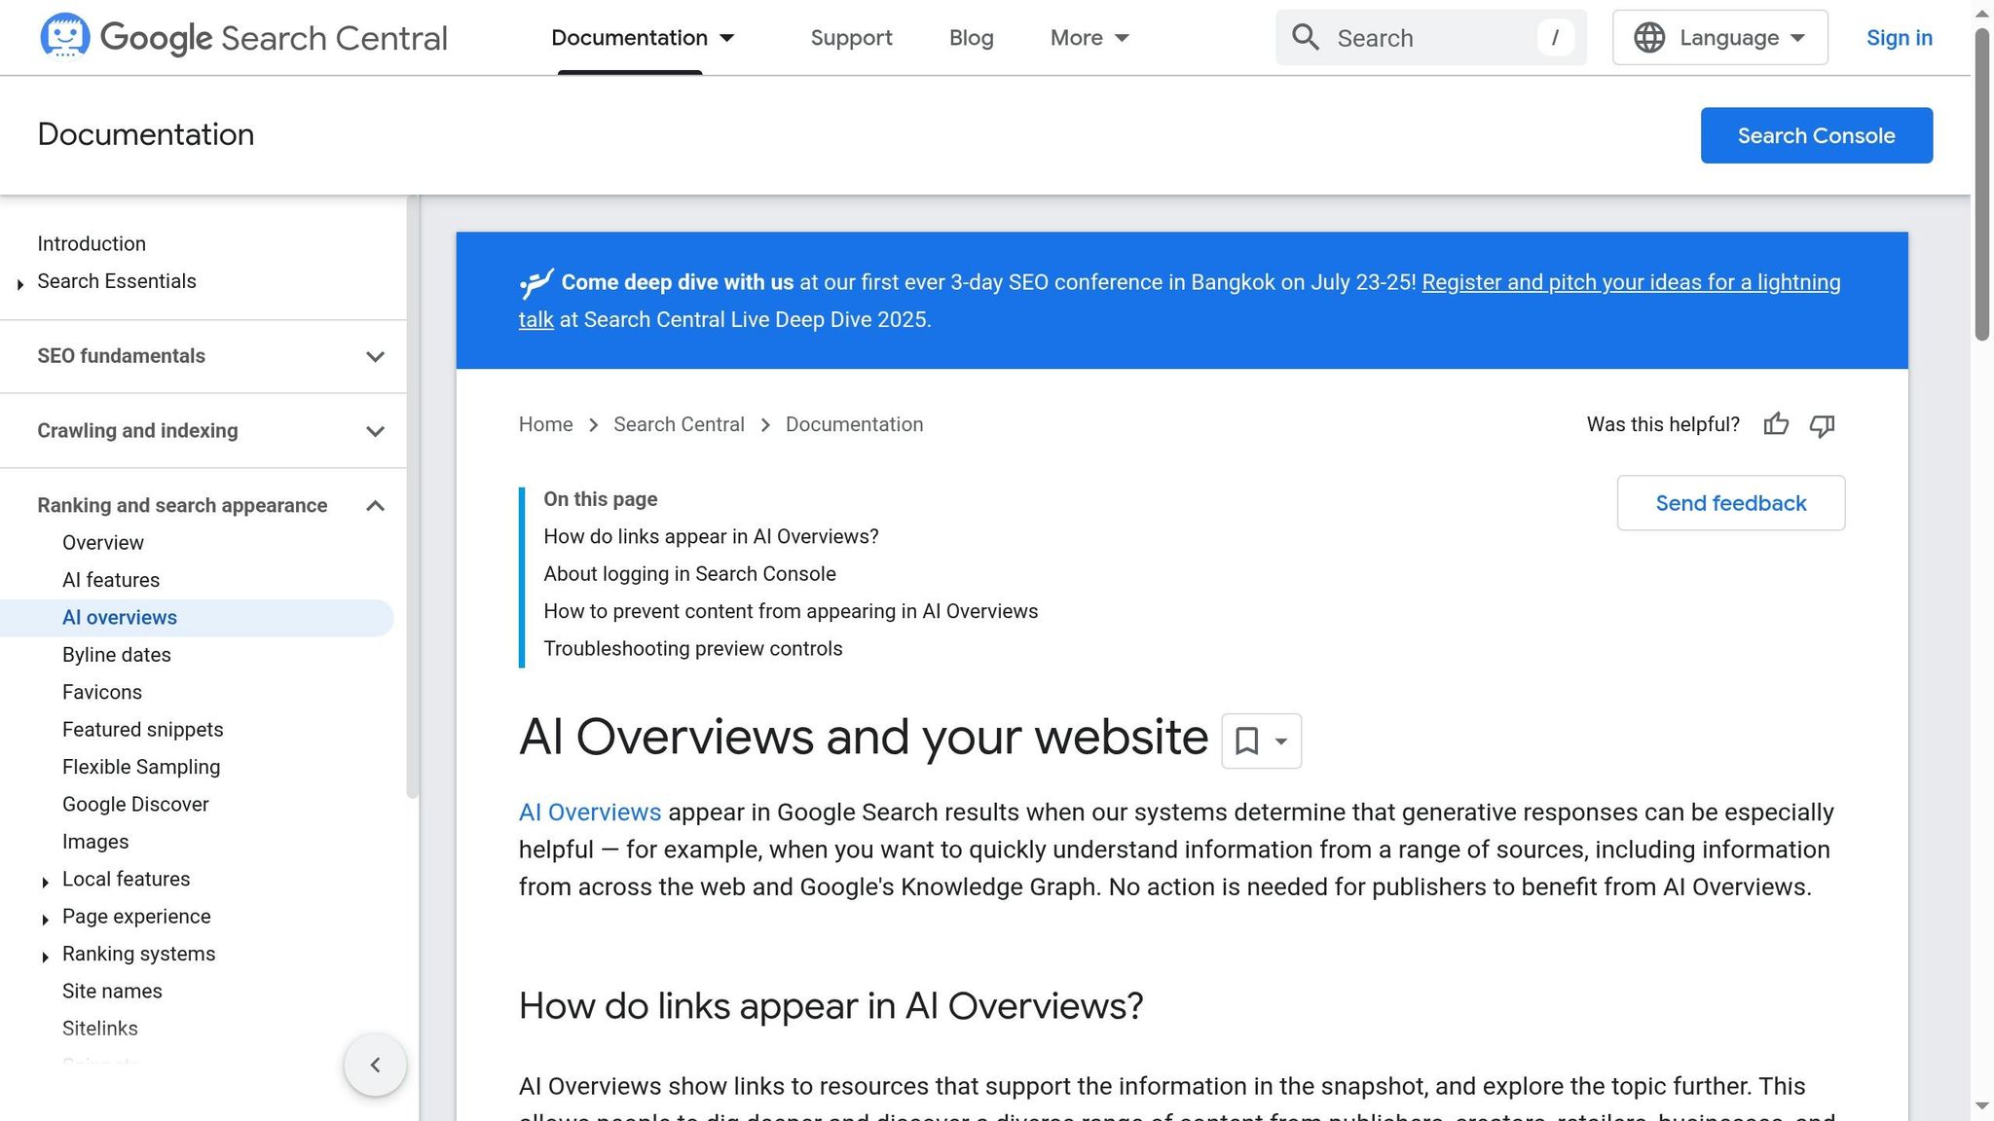Viewport: 1994px width, 1121px height.
Task: Collapse the sidebar with the chevron button
Action: pyautogui.click(x=375, y=1064)
